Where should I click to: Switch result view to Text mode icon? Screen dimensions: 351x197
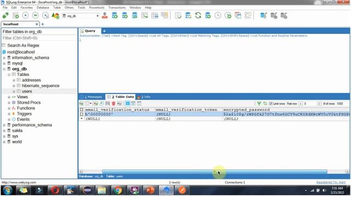click(139, 103)
